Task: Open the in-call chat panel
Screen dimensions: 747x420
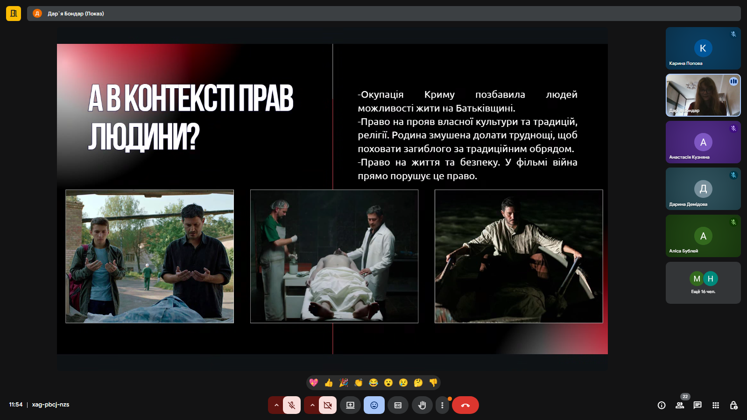Action: (698, 405)
